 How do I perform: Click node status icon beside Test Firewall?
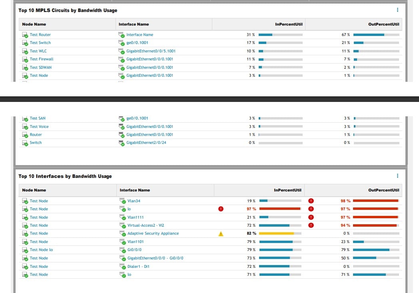(25, 59)
